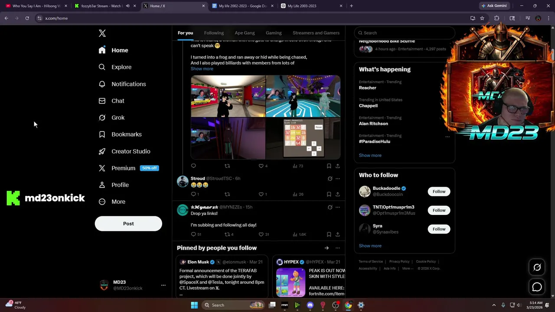This screenshot has width=555, height=312.
Task: Open Discord from the taskbar
Action: 310,305
